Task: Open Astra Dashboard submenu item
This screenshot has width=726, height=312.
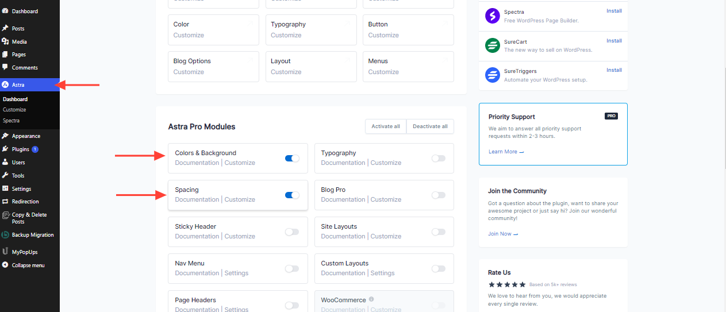Action: tap(15, 99)
